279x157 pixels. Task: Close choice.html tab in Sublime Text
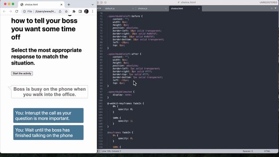tap(199, 9)
